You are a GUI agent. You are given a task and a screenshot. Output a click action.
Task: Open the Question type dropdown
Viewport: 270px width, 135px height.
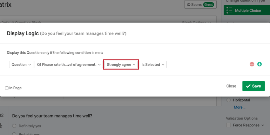tap(21, 64)
